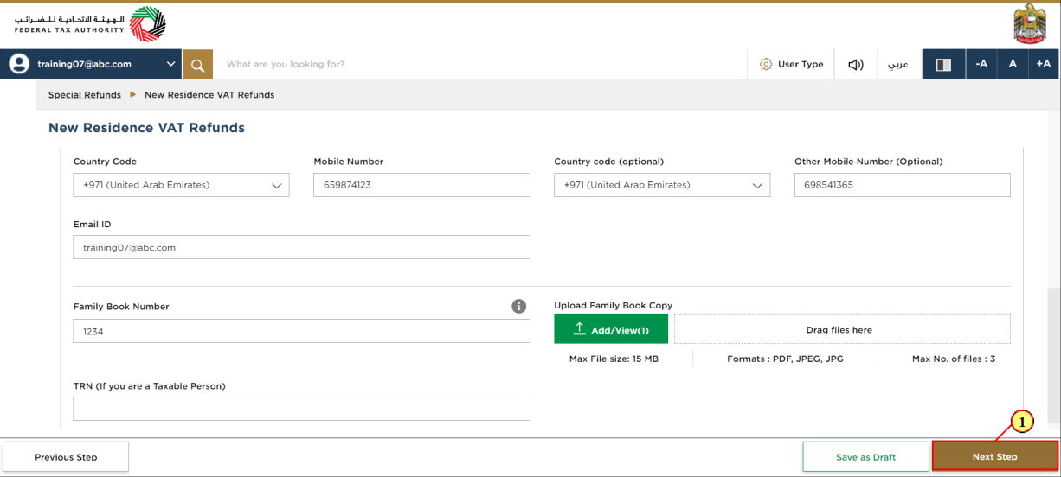This screenshot has width=1061, height=477.
Task: Click the Federal Tax Authority logo
Action: pyautogui.click(x=90, y=24)
